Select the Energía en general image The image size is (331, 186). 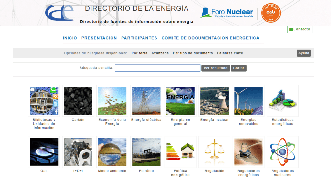pos(180,101)
